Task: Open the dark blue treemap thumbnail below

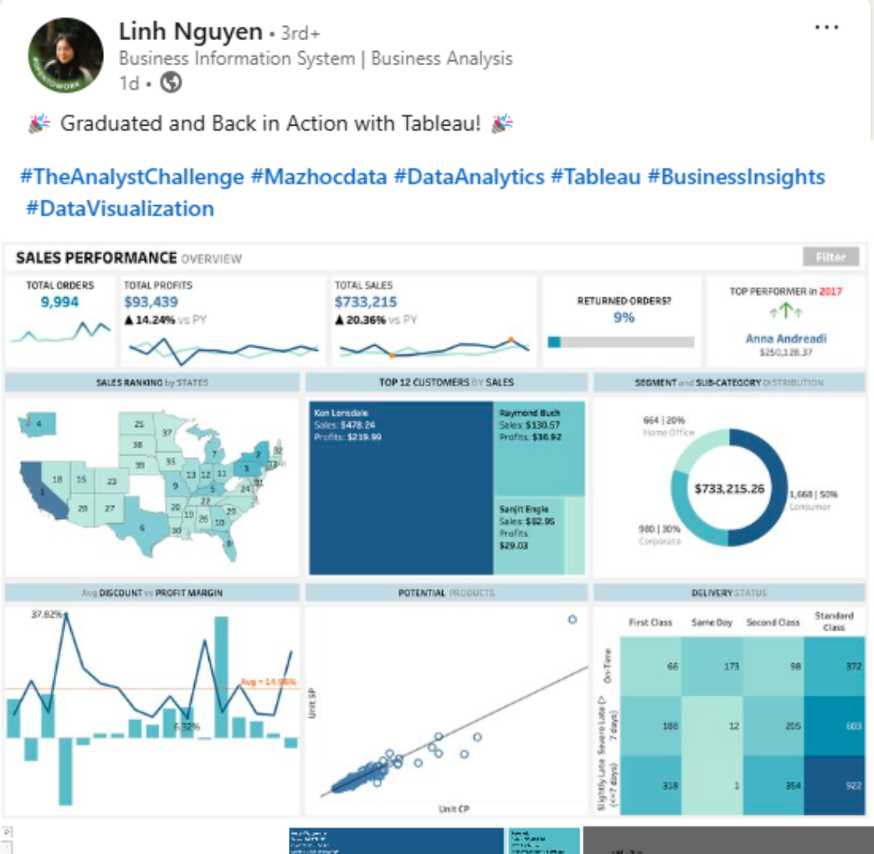Action: [x=396, y=841]
